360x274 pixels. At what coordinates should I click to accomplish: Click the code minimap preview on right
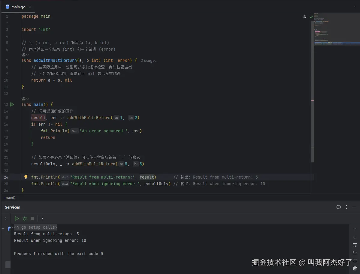click(x=337, y=29)
